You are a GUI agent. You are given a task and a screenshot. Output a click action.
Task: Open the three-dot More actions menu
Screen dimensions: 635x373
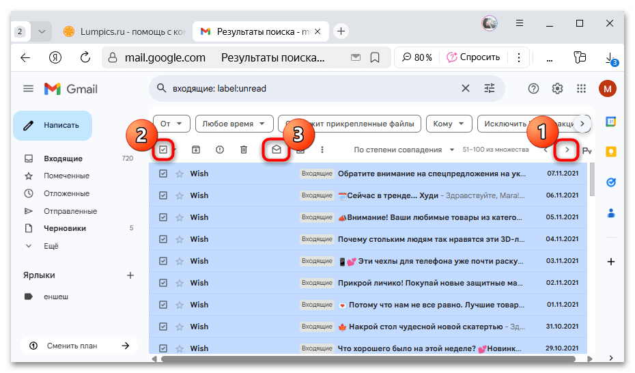click(322, 150)
